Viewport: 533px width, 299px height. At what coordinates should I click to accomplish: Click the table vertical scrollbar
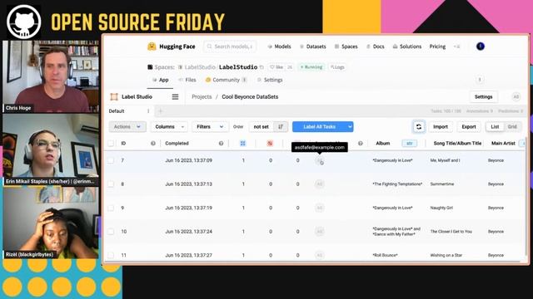(x=526, y=197)
